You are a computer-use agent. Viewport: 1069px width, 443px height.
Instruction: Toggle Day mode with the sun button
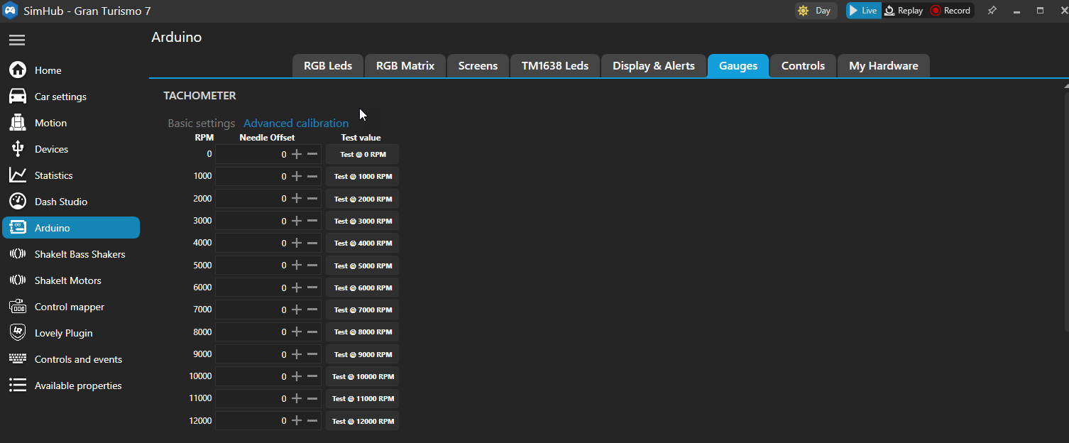(816, 11)
